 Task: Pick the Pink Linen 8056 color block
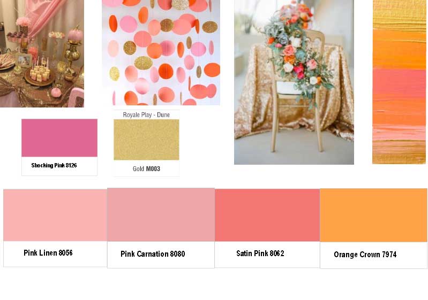click(55, 216)
